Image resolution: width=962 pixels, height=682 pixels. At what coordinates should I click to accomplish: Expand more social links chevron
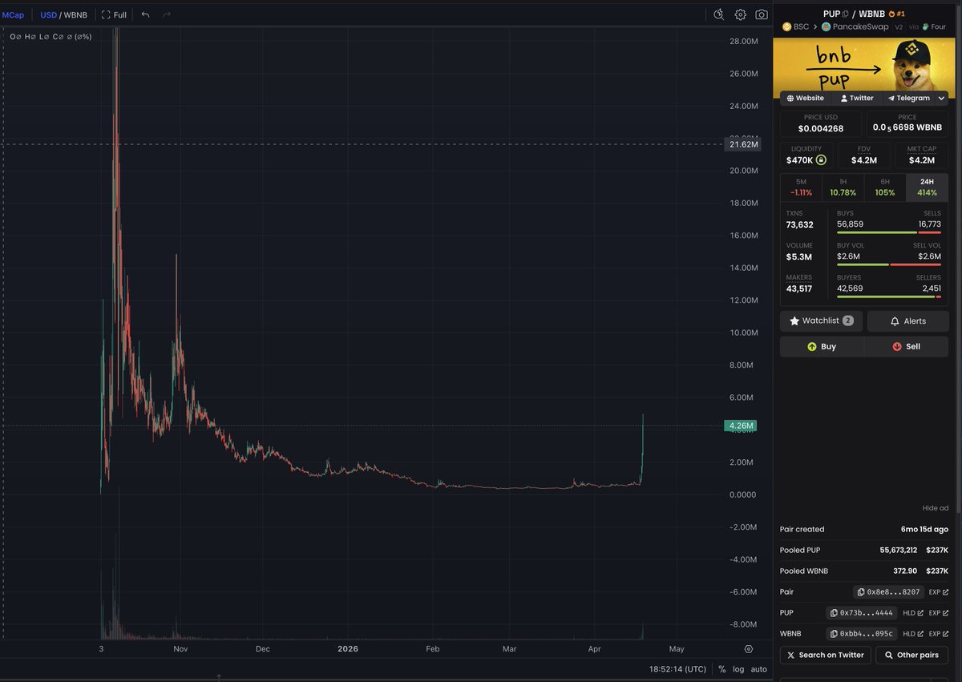click(941, 98)
